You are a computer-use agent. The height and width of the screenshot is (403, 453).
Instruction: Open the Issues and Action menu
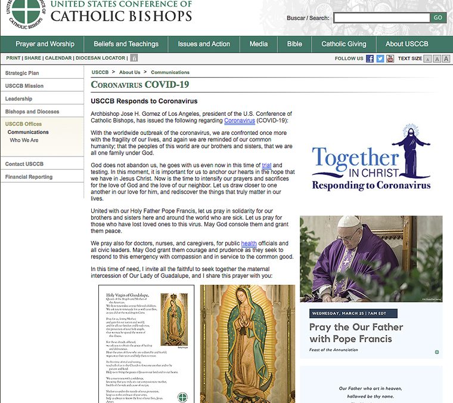tap(204, 44)
